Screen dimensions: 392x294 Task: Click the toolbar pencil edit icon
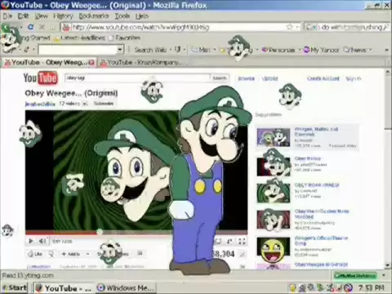[26, 50]
